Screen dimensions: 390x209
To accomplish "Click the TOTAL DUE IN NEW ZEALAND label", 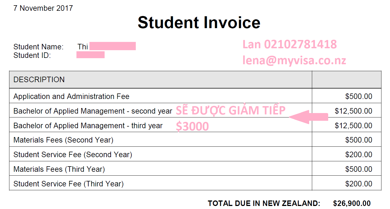I will (264, 203).
